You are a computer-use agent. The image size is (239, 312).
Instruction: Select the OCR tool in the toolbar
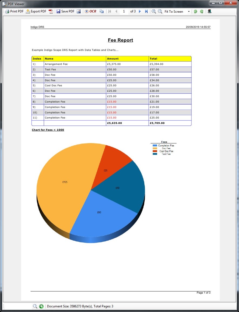[x=91, y=11]
